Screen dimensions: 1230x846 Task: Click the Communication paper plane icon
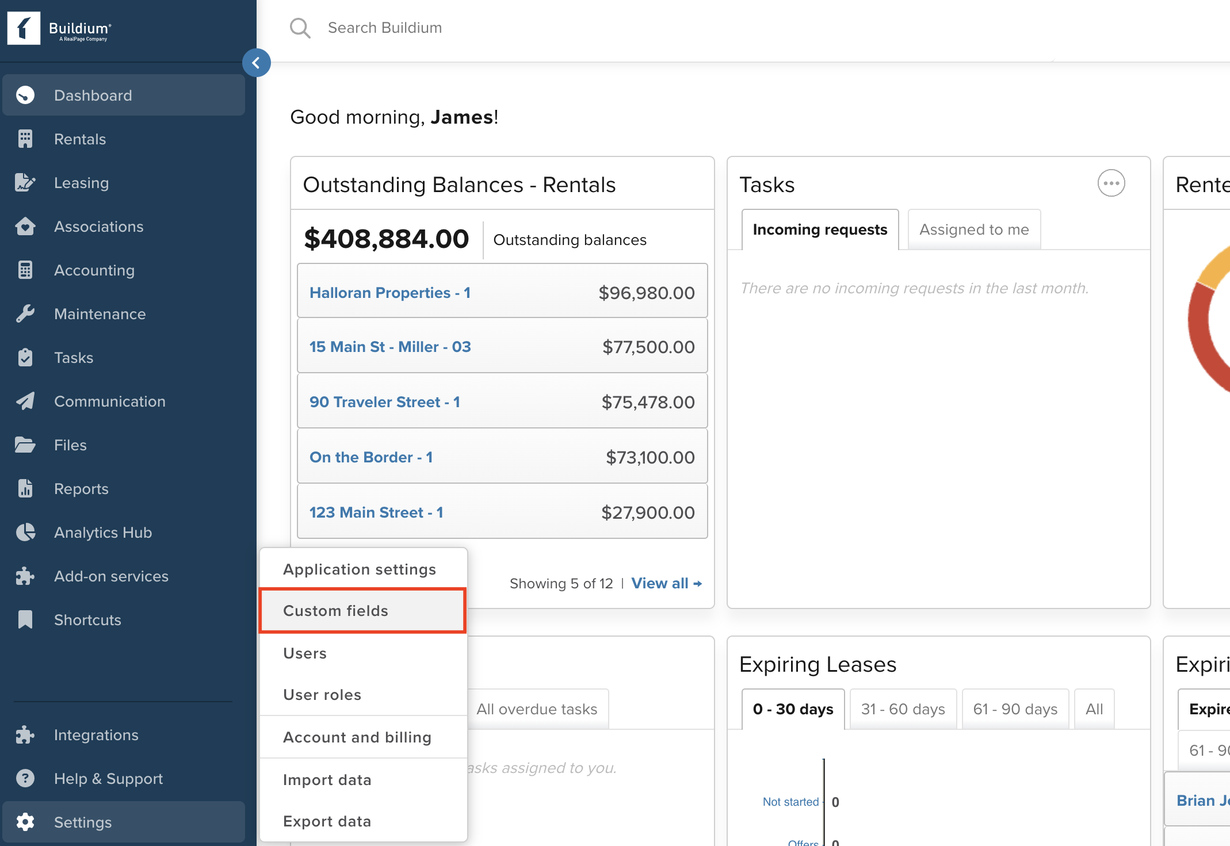point(25,401)
